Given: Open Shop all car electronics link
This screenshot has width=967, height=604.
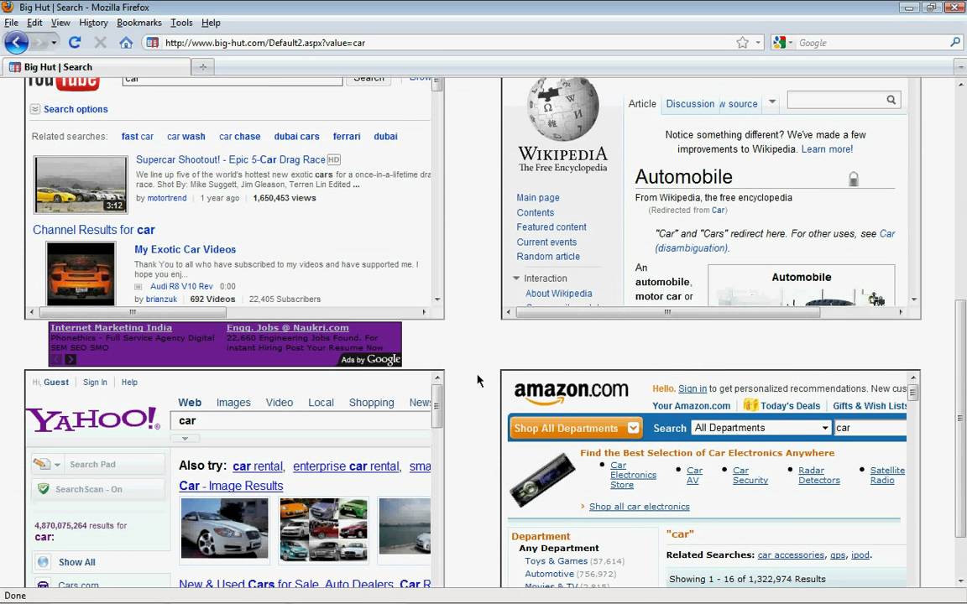Looking at the screenshot, I should 639,507.
